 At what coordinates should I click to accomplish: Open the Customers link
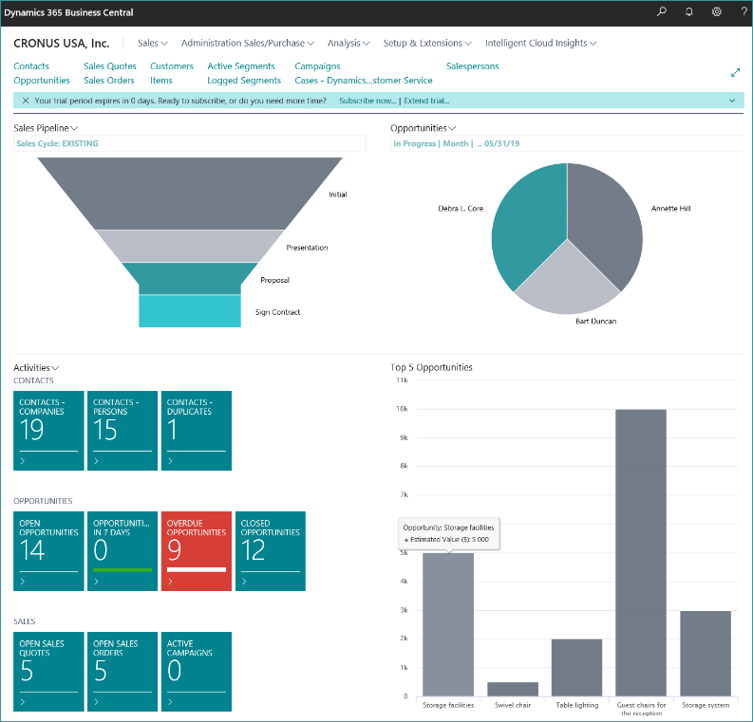click(x=172, y=66)
